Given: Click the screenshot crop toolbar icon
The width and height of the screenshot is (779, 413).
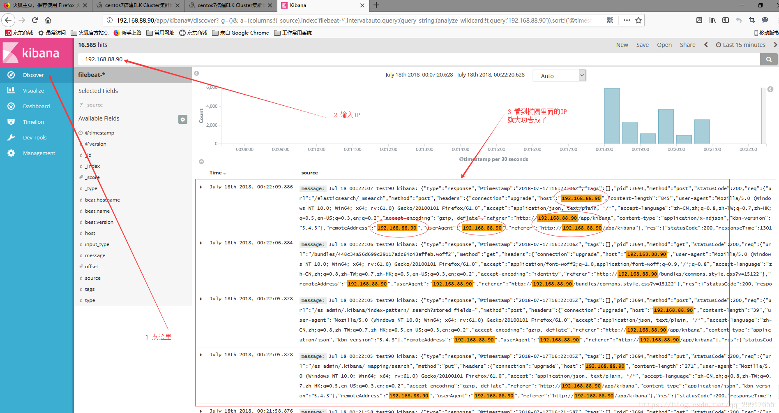Looking at the screenshot, I should tap(752, 20).
